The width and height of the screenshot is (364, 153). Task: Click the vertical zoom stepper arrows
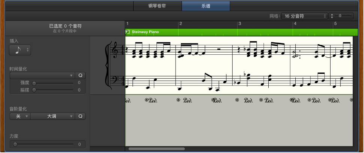(332, 16)
